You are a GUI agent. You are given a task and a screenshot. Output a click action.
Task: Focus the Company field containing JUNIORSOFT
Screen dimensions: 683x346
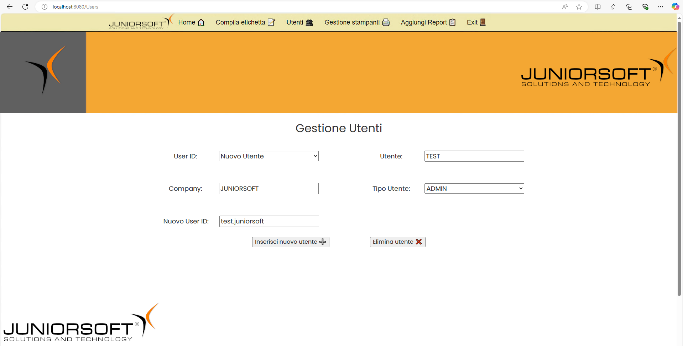tap(269, 189)
